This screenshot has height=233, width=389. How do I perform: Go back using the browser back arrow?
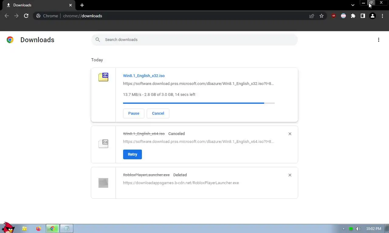point(7,16)
